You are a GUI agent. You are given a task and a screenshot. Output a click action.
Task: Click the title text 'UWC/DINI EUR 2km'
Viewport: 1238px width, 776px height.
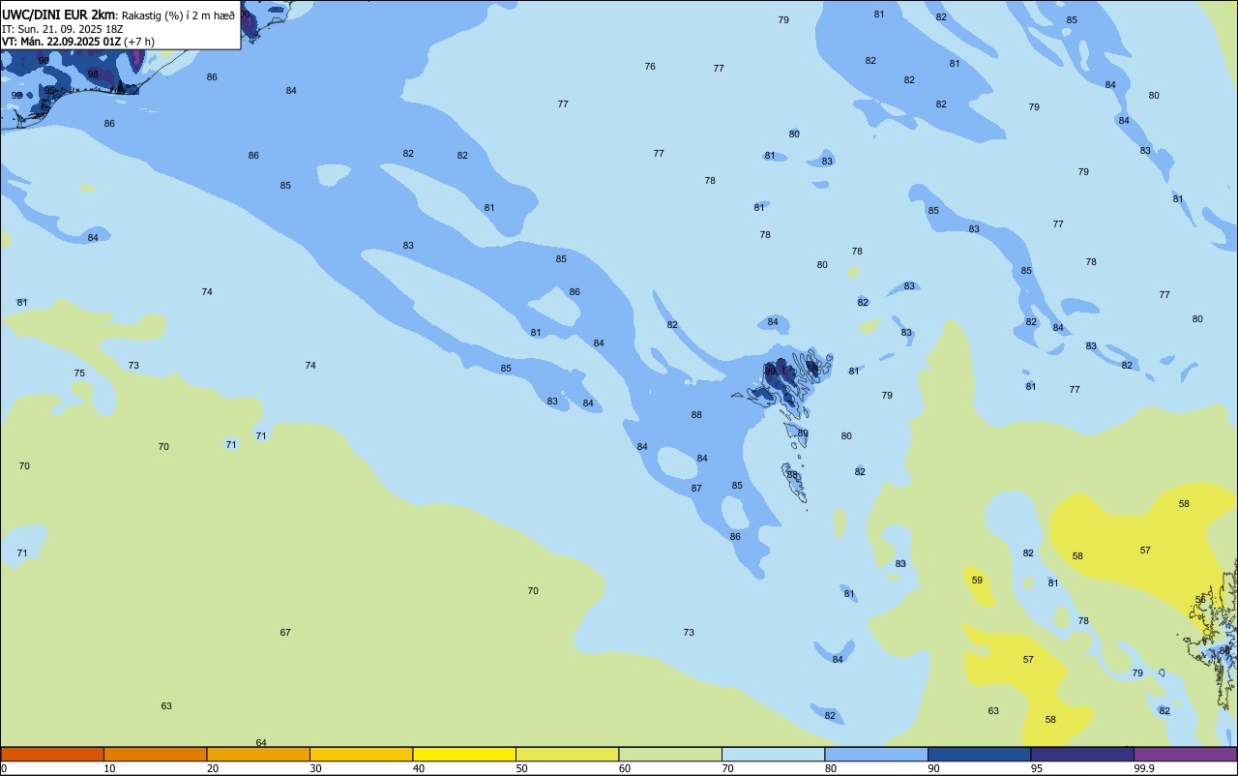pos(59,15)
